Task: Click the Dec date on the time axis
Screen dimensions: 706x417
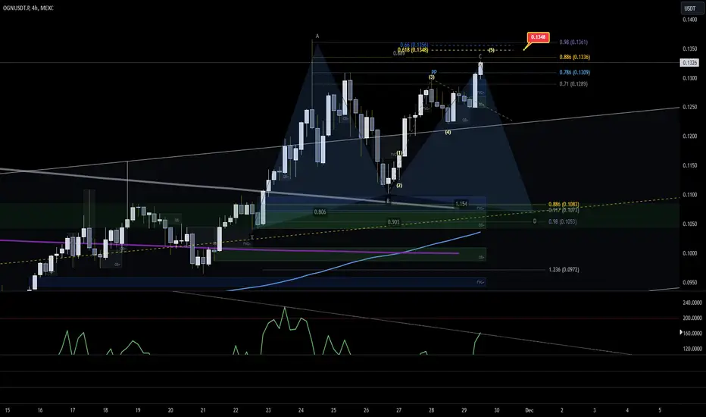Action: [529, 410]
